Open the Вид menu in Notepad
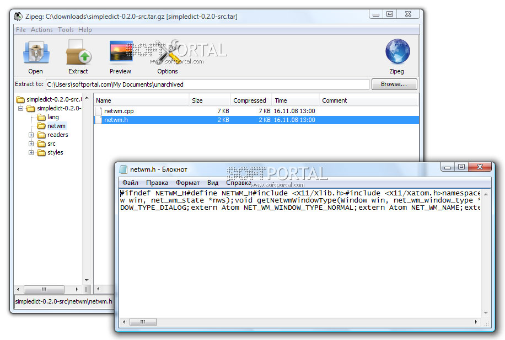 click(x=213, y=183)
